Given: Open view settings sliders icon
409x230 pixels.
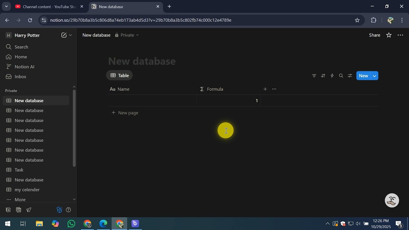Looking at the screenshot, I should pos(350,76).
